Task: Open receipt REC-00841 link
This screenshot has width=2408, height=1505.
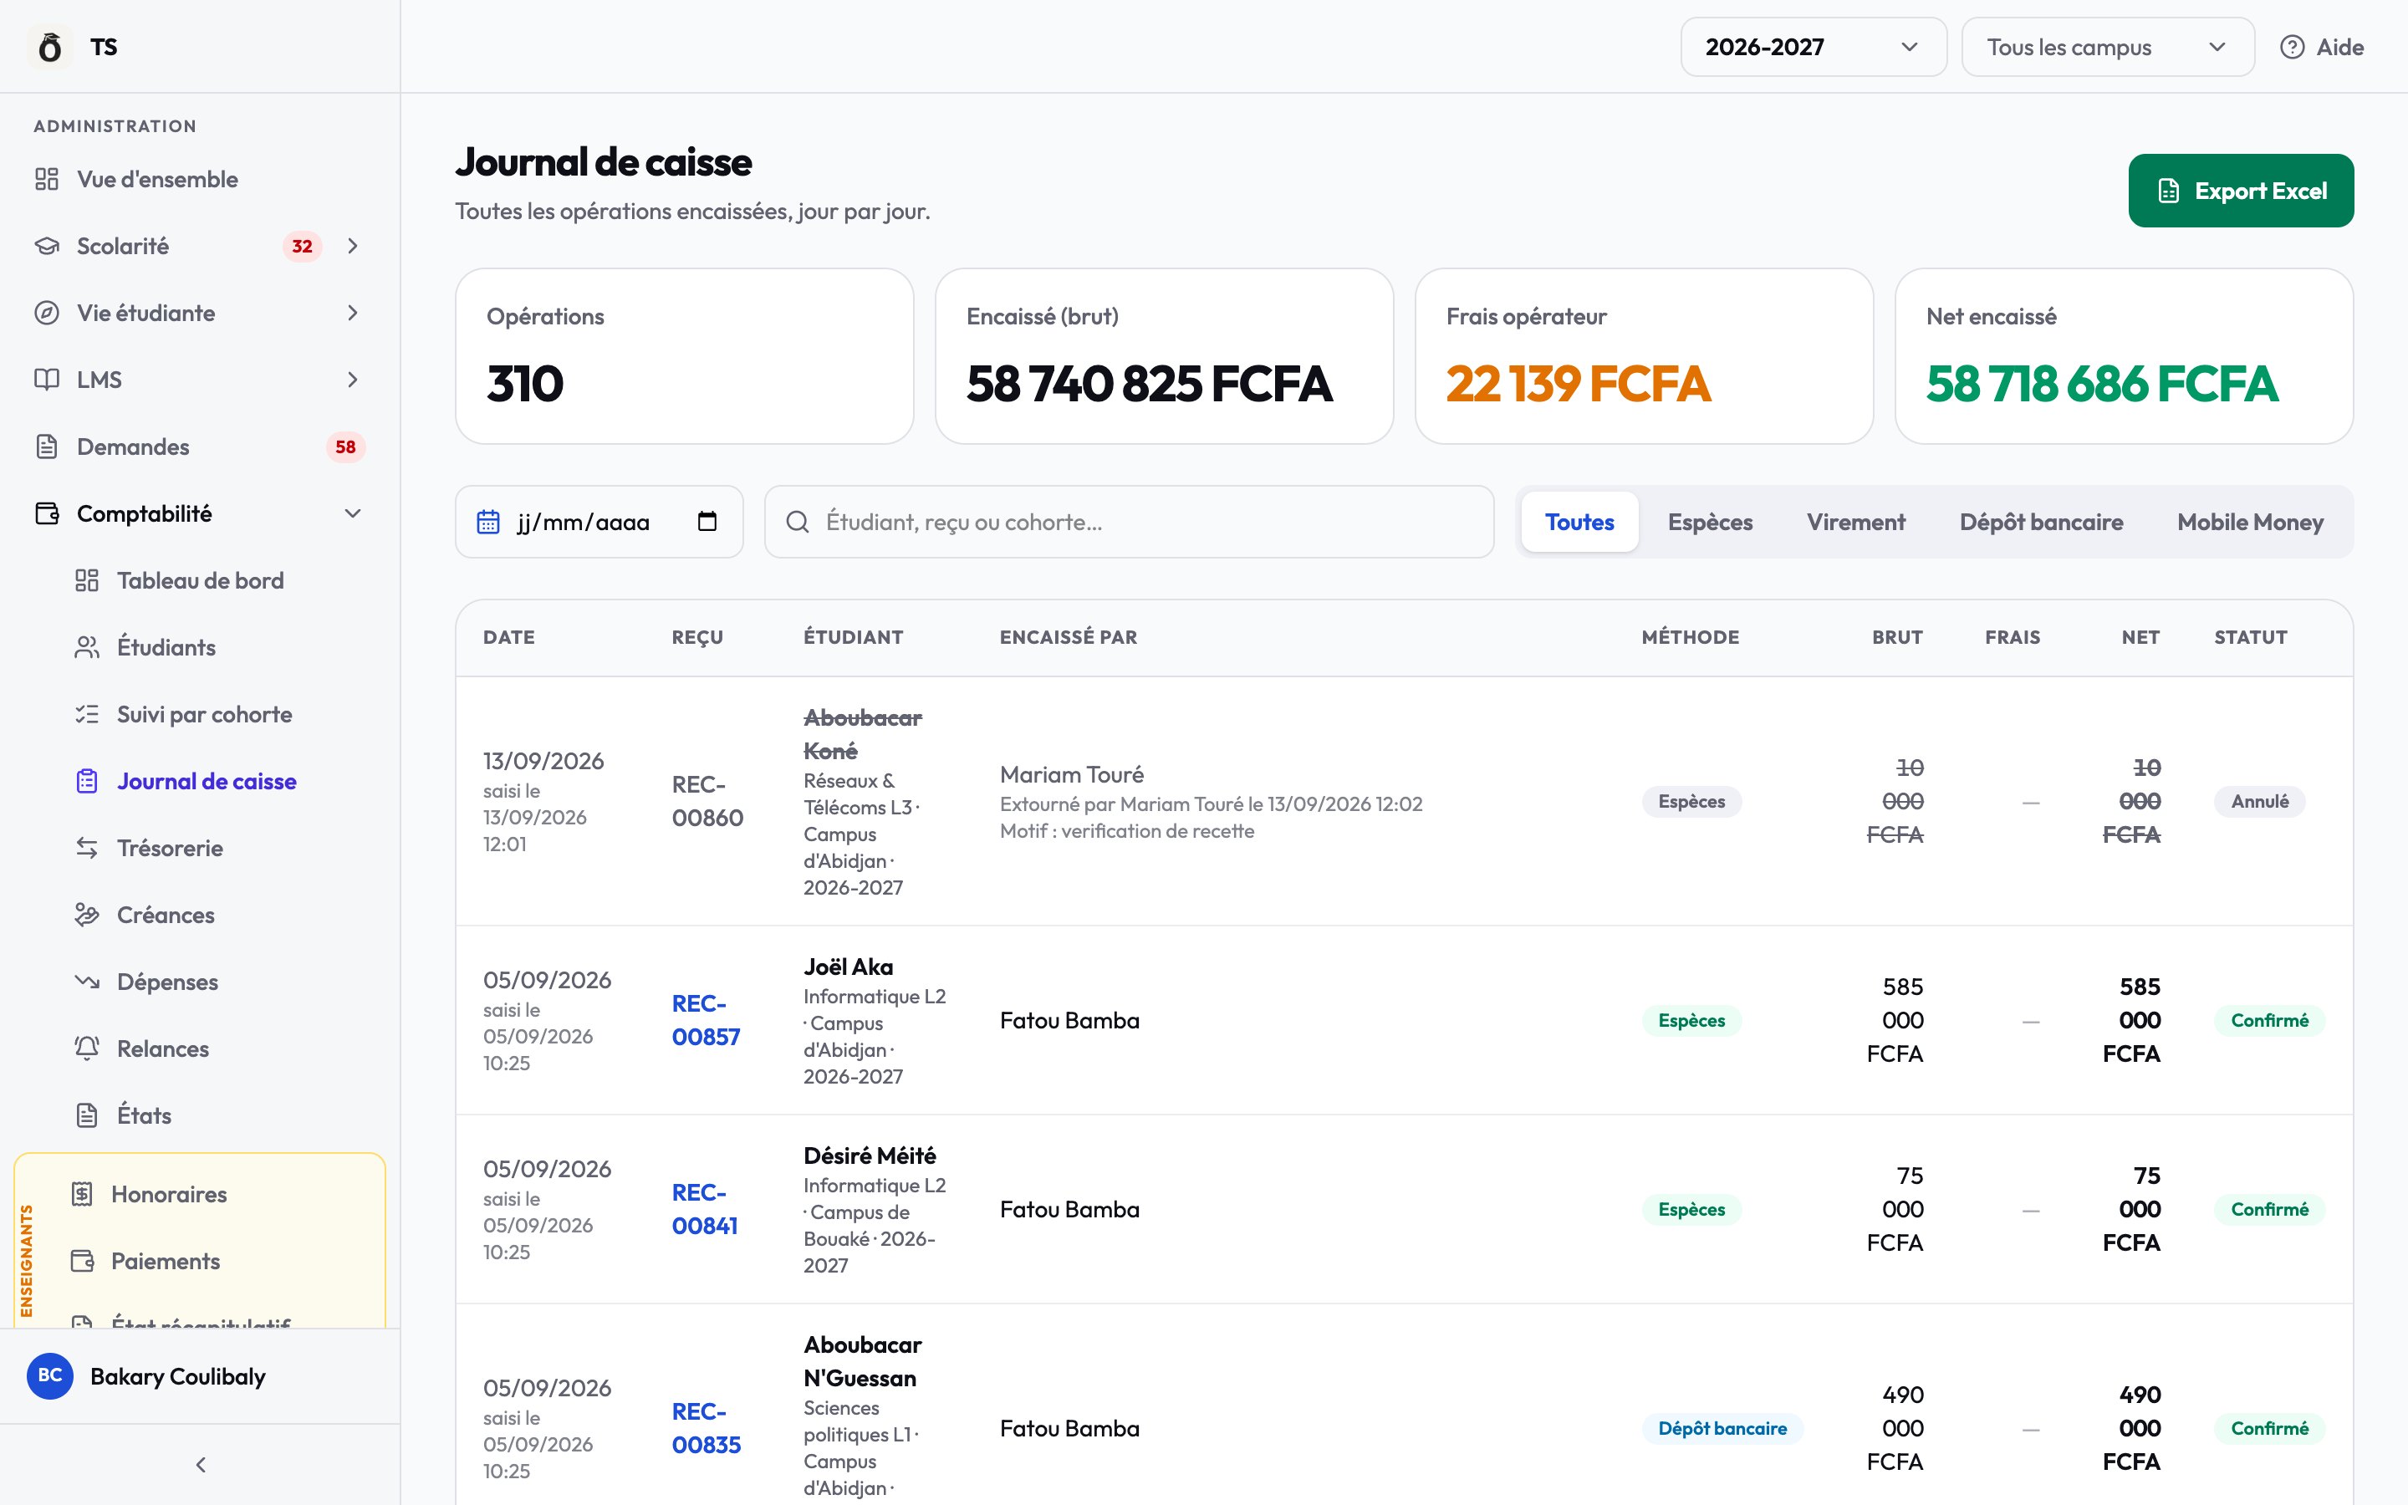Action: click(705, 1209)
